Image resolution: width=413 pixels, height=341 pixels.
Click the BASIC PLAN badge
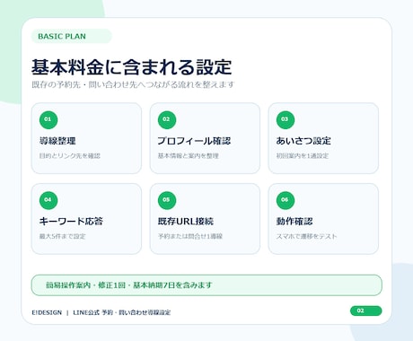click(72, 36)
